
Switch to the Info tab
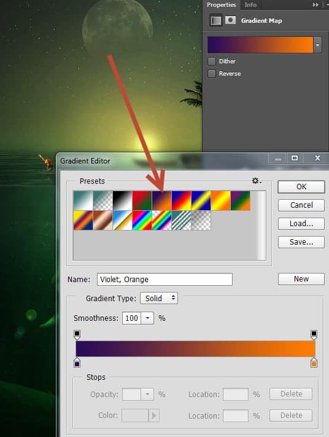tap(250, 5)
